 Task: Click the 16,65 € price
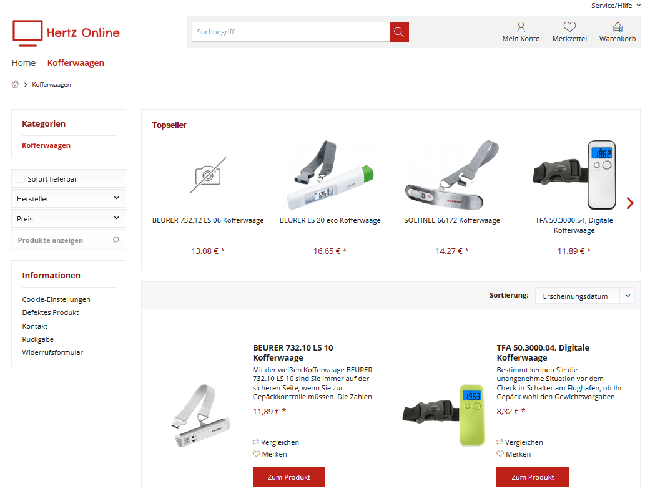[x=330, y=251]
